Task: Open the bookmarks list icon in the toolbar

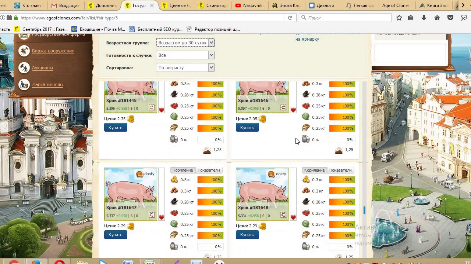Action: pyautogui.click(x=411, y=18)
